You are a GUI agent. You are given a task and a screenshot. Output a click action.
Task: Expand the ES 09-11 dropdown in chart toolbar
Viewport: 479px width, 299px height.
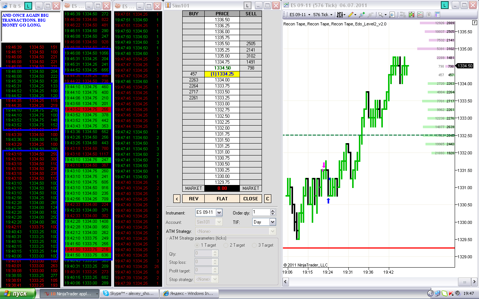pyautogui.click(x=308, y=15)
